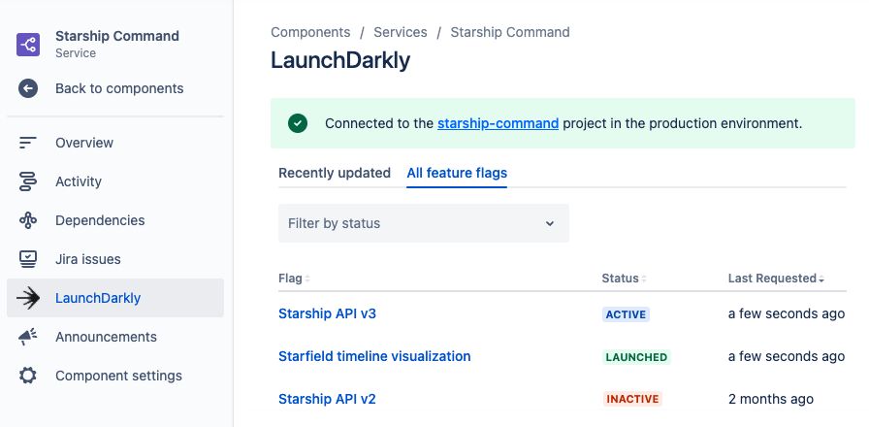Click the Dependencies icon in sidebar
The height and width of the screenshot is (427, 869).
(x=28, y=220)
